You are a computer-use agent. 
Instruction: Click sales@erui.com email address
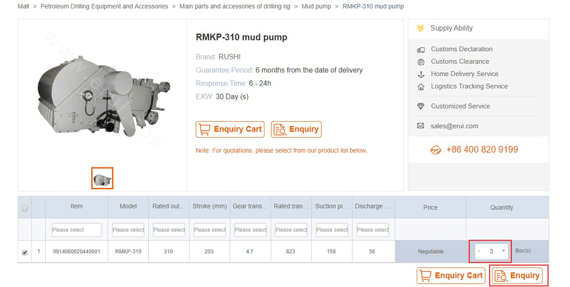(454, 126)
